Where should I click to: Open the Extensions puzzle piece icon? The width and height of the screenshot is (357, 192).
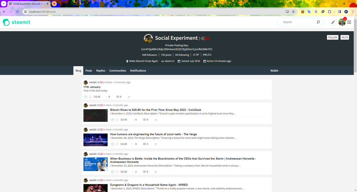click(329, 12)
